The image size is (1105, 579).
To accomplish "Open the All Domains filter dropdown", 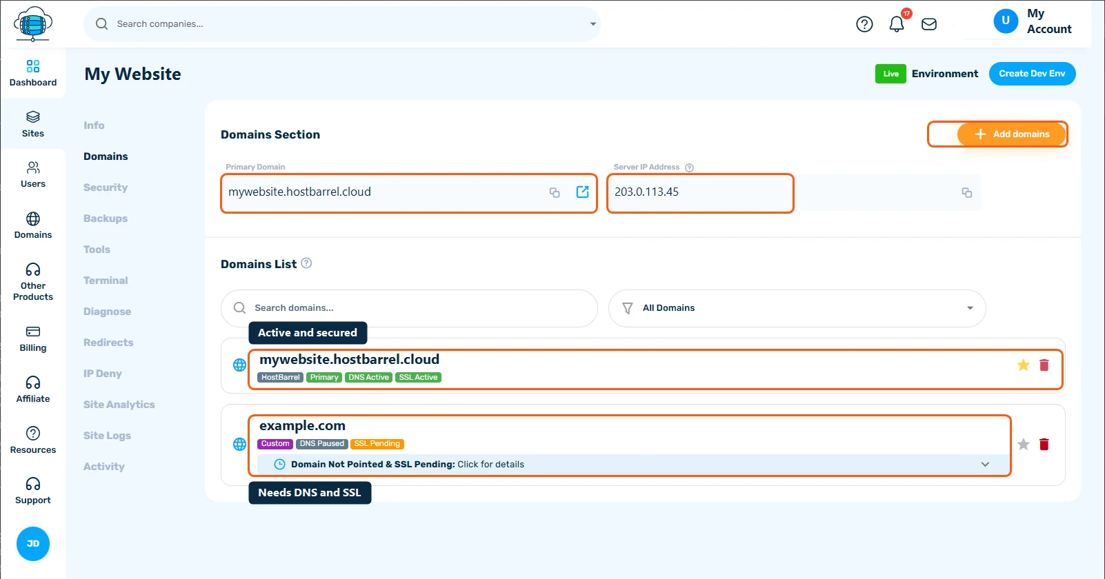I will point(797,308).
